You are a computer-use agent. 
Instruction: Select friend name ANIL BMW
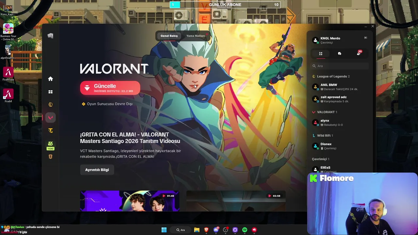tap(329, 85)
